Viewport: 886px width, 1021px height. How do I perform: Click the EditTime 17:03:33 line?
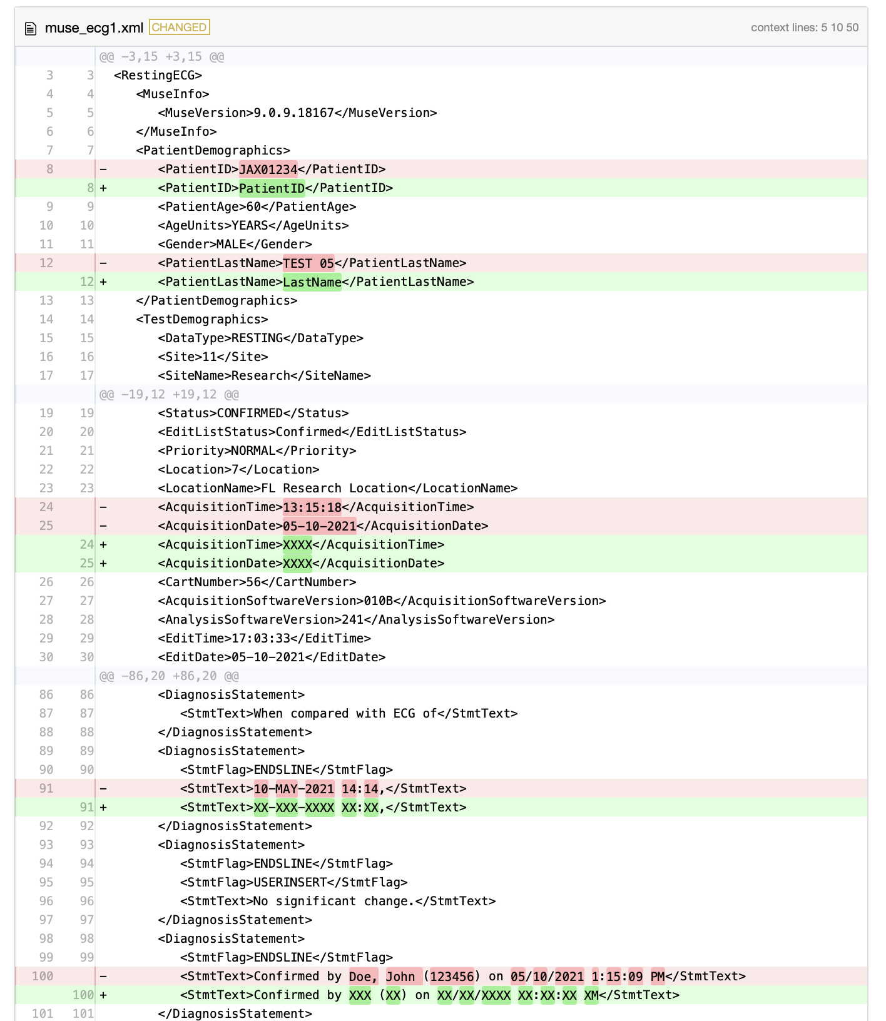click(265, 638)
